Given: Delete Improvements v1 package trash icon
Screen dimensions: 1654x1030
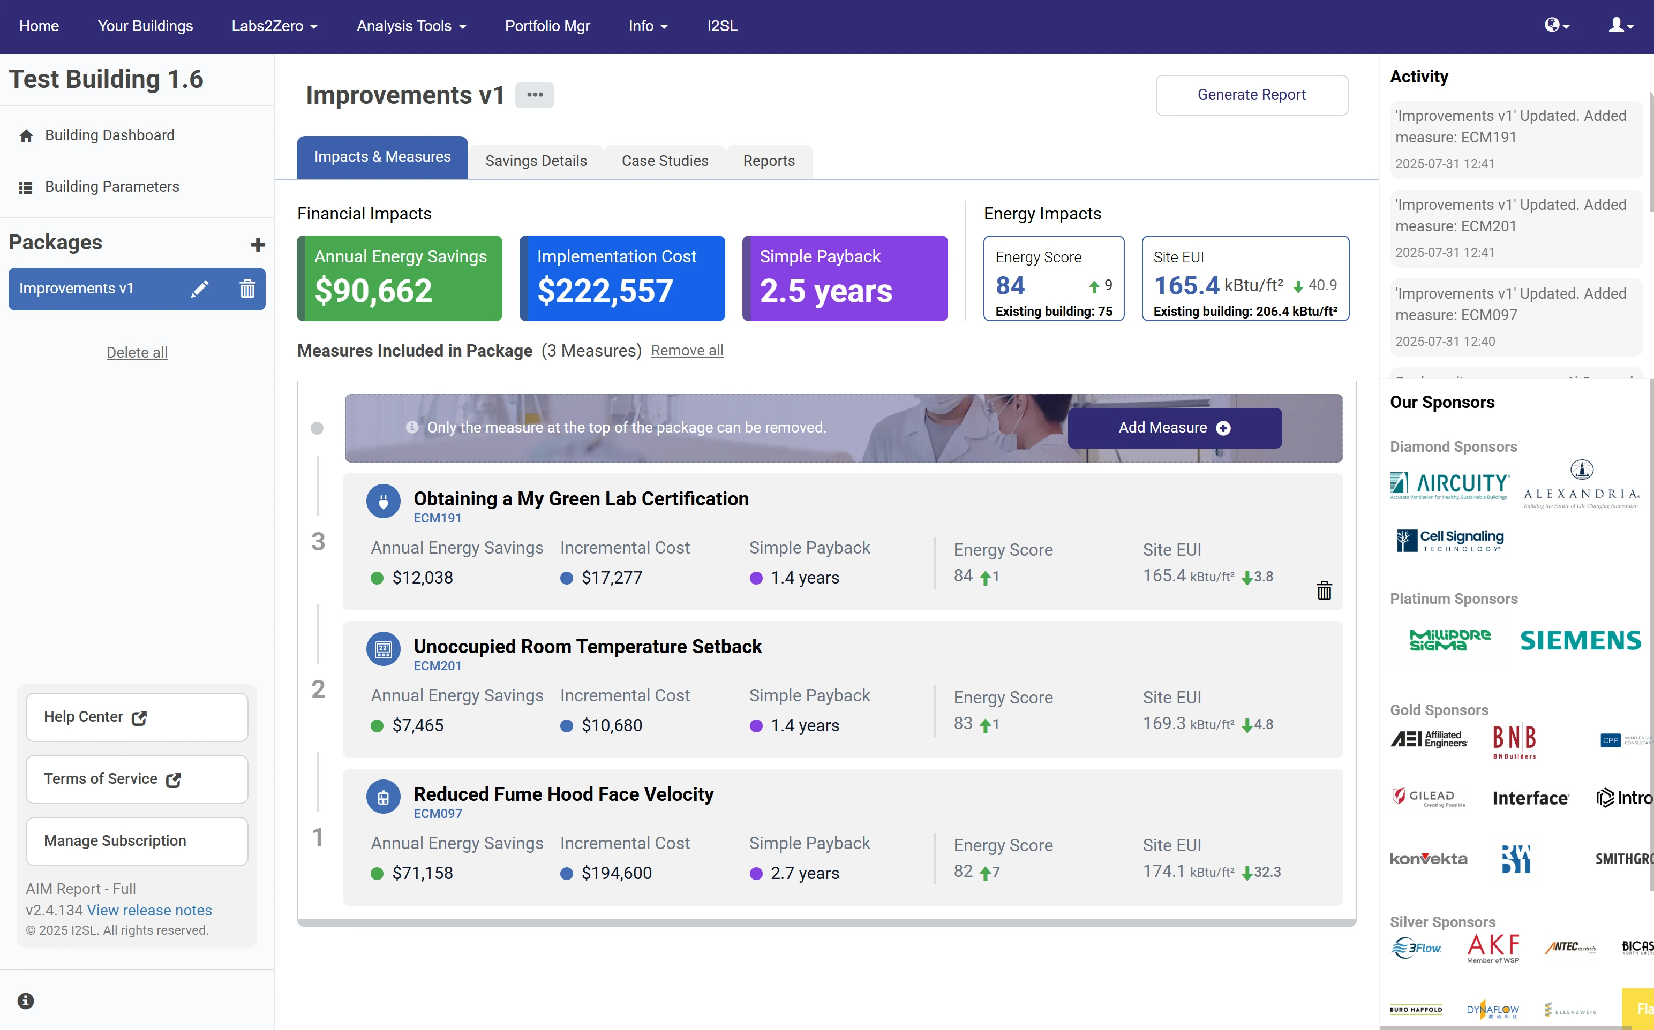Looking at the screenshot, I should [x=247, y=289].
